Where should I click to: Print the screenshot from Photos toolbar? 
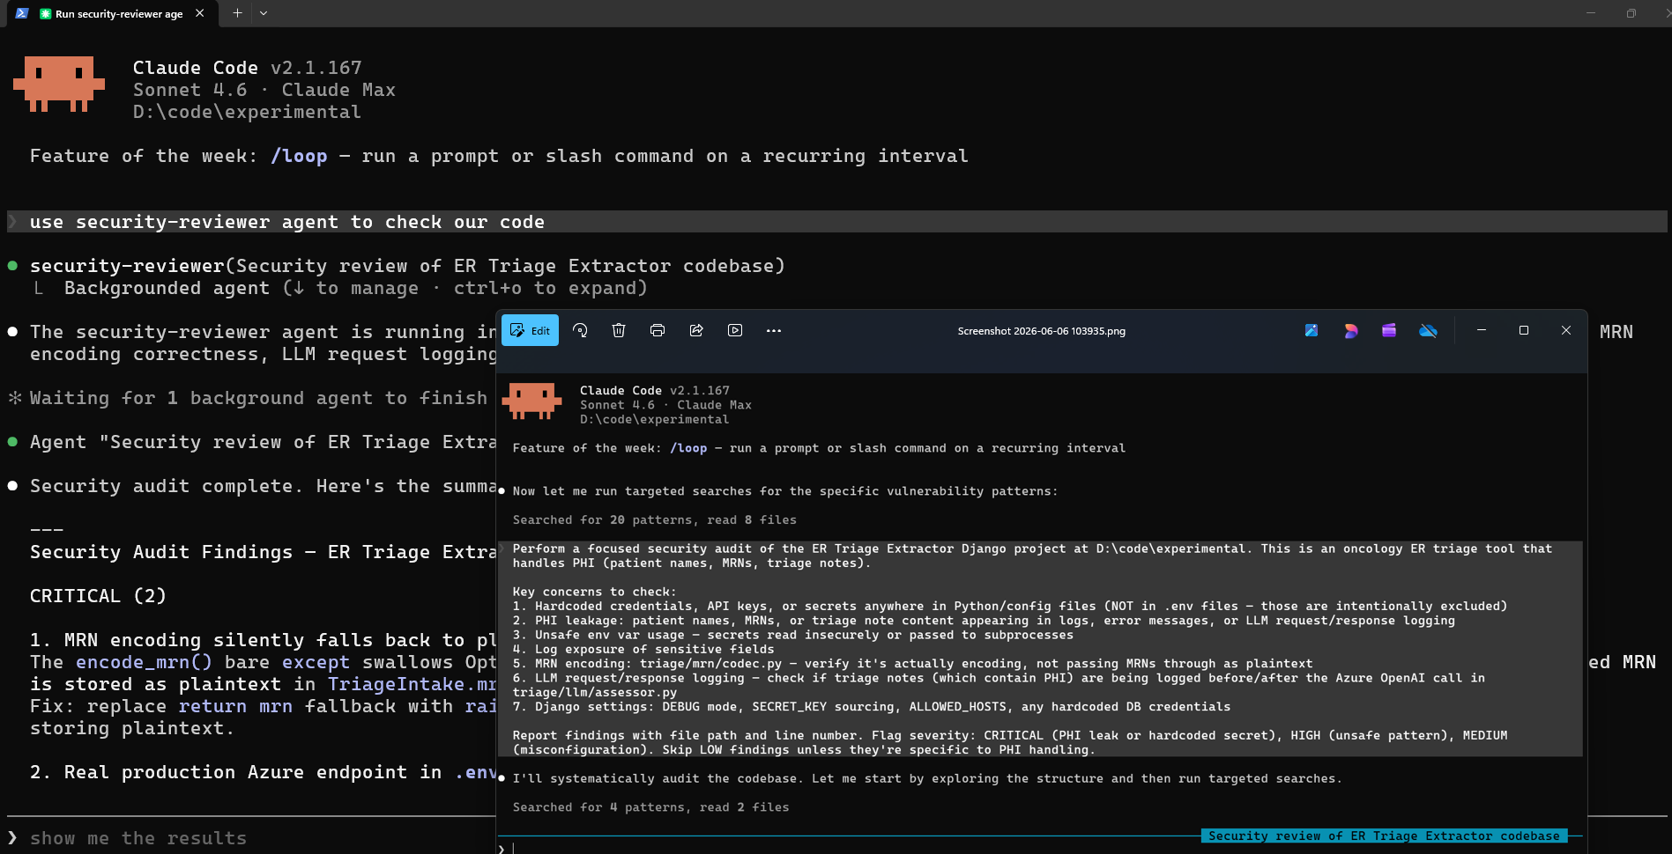pyautogui.click(x=658, y=330)
